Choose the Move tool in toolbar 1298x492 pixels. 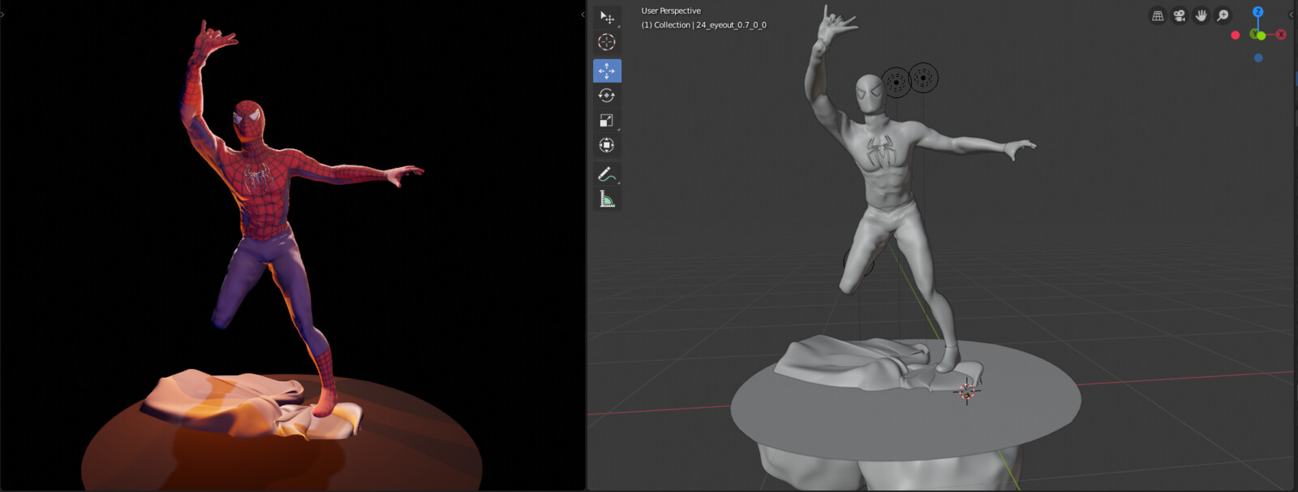pyautogui.click(x=607, y=71)
